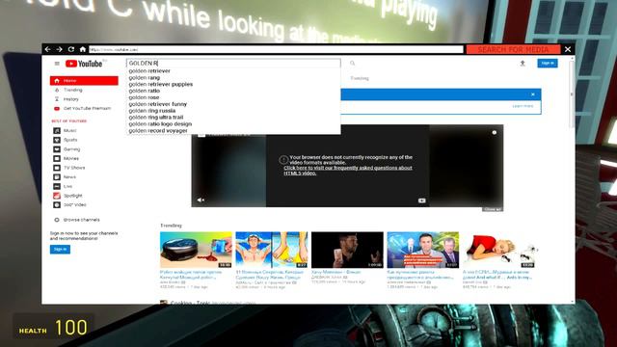Screen dimensions: 617x347
Task: Open the Music channel icon
Action: coord(57,130)
